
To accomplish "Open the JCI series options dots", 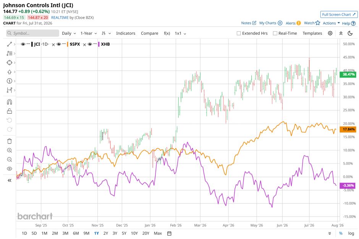I will point(28,44).
